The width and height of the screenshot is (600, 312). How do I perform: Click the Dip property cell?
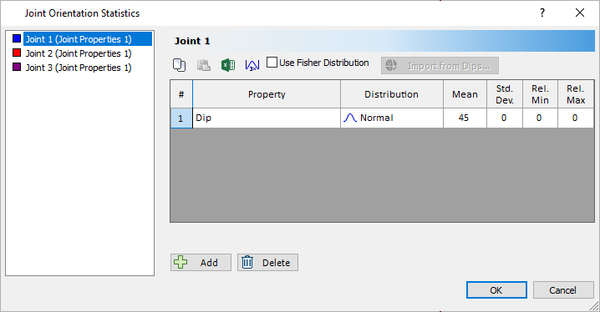[267, 118]
